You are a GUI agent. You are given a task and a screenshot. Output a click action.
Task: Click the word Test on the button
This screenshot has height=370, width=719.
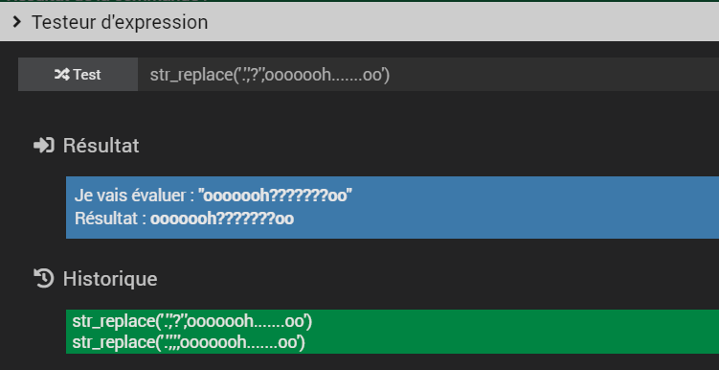click(x=87, y=75)
